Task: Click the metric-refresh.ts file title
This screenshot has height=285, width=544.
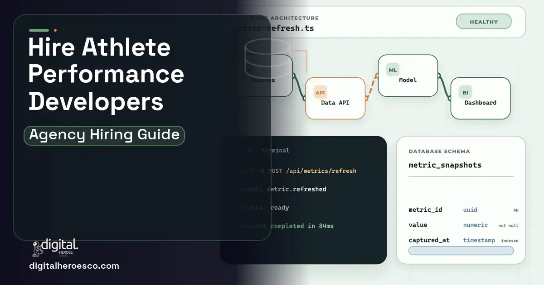Action: (275, 28)
